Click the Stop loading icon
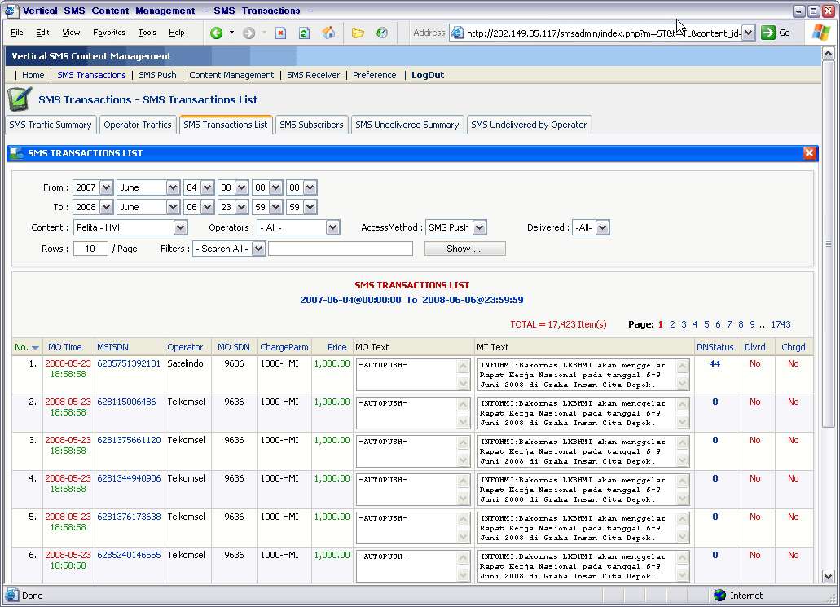Image resolution: width=840 pixels, height=607 pixels. [280, 33]
